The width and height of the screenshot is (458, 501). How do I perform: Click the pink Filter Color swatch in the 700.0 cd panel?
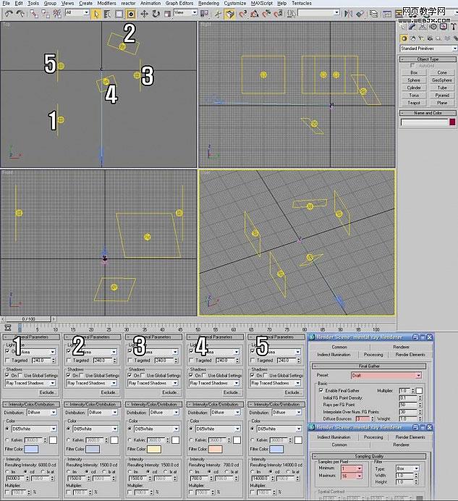coord(216,450)
